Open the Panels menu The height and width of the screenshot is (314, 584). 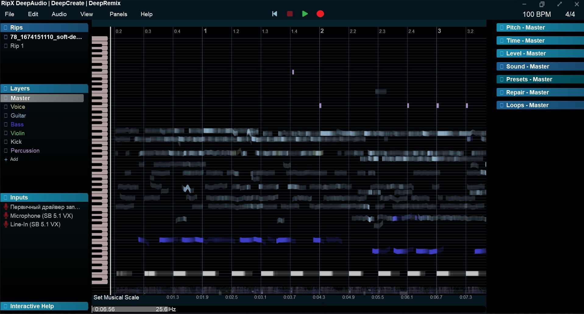[x=119, y=14]
